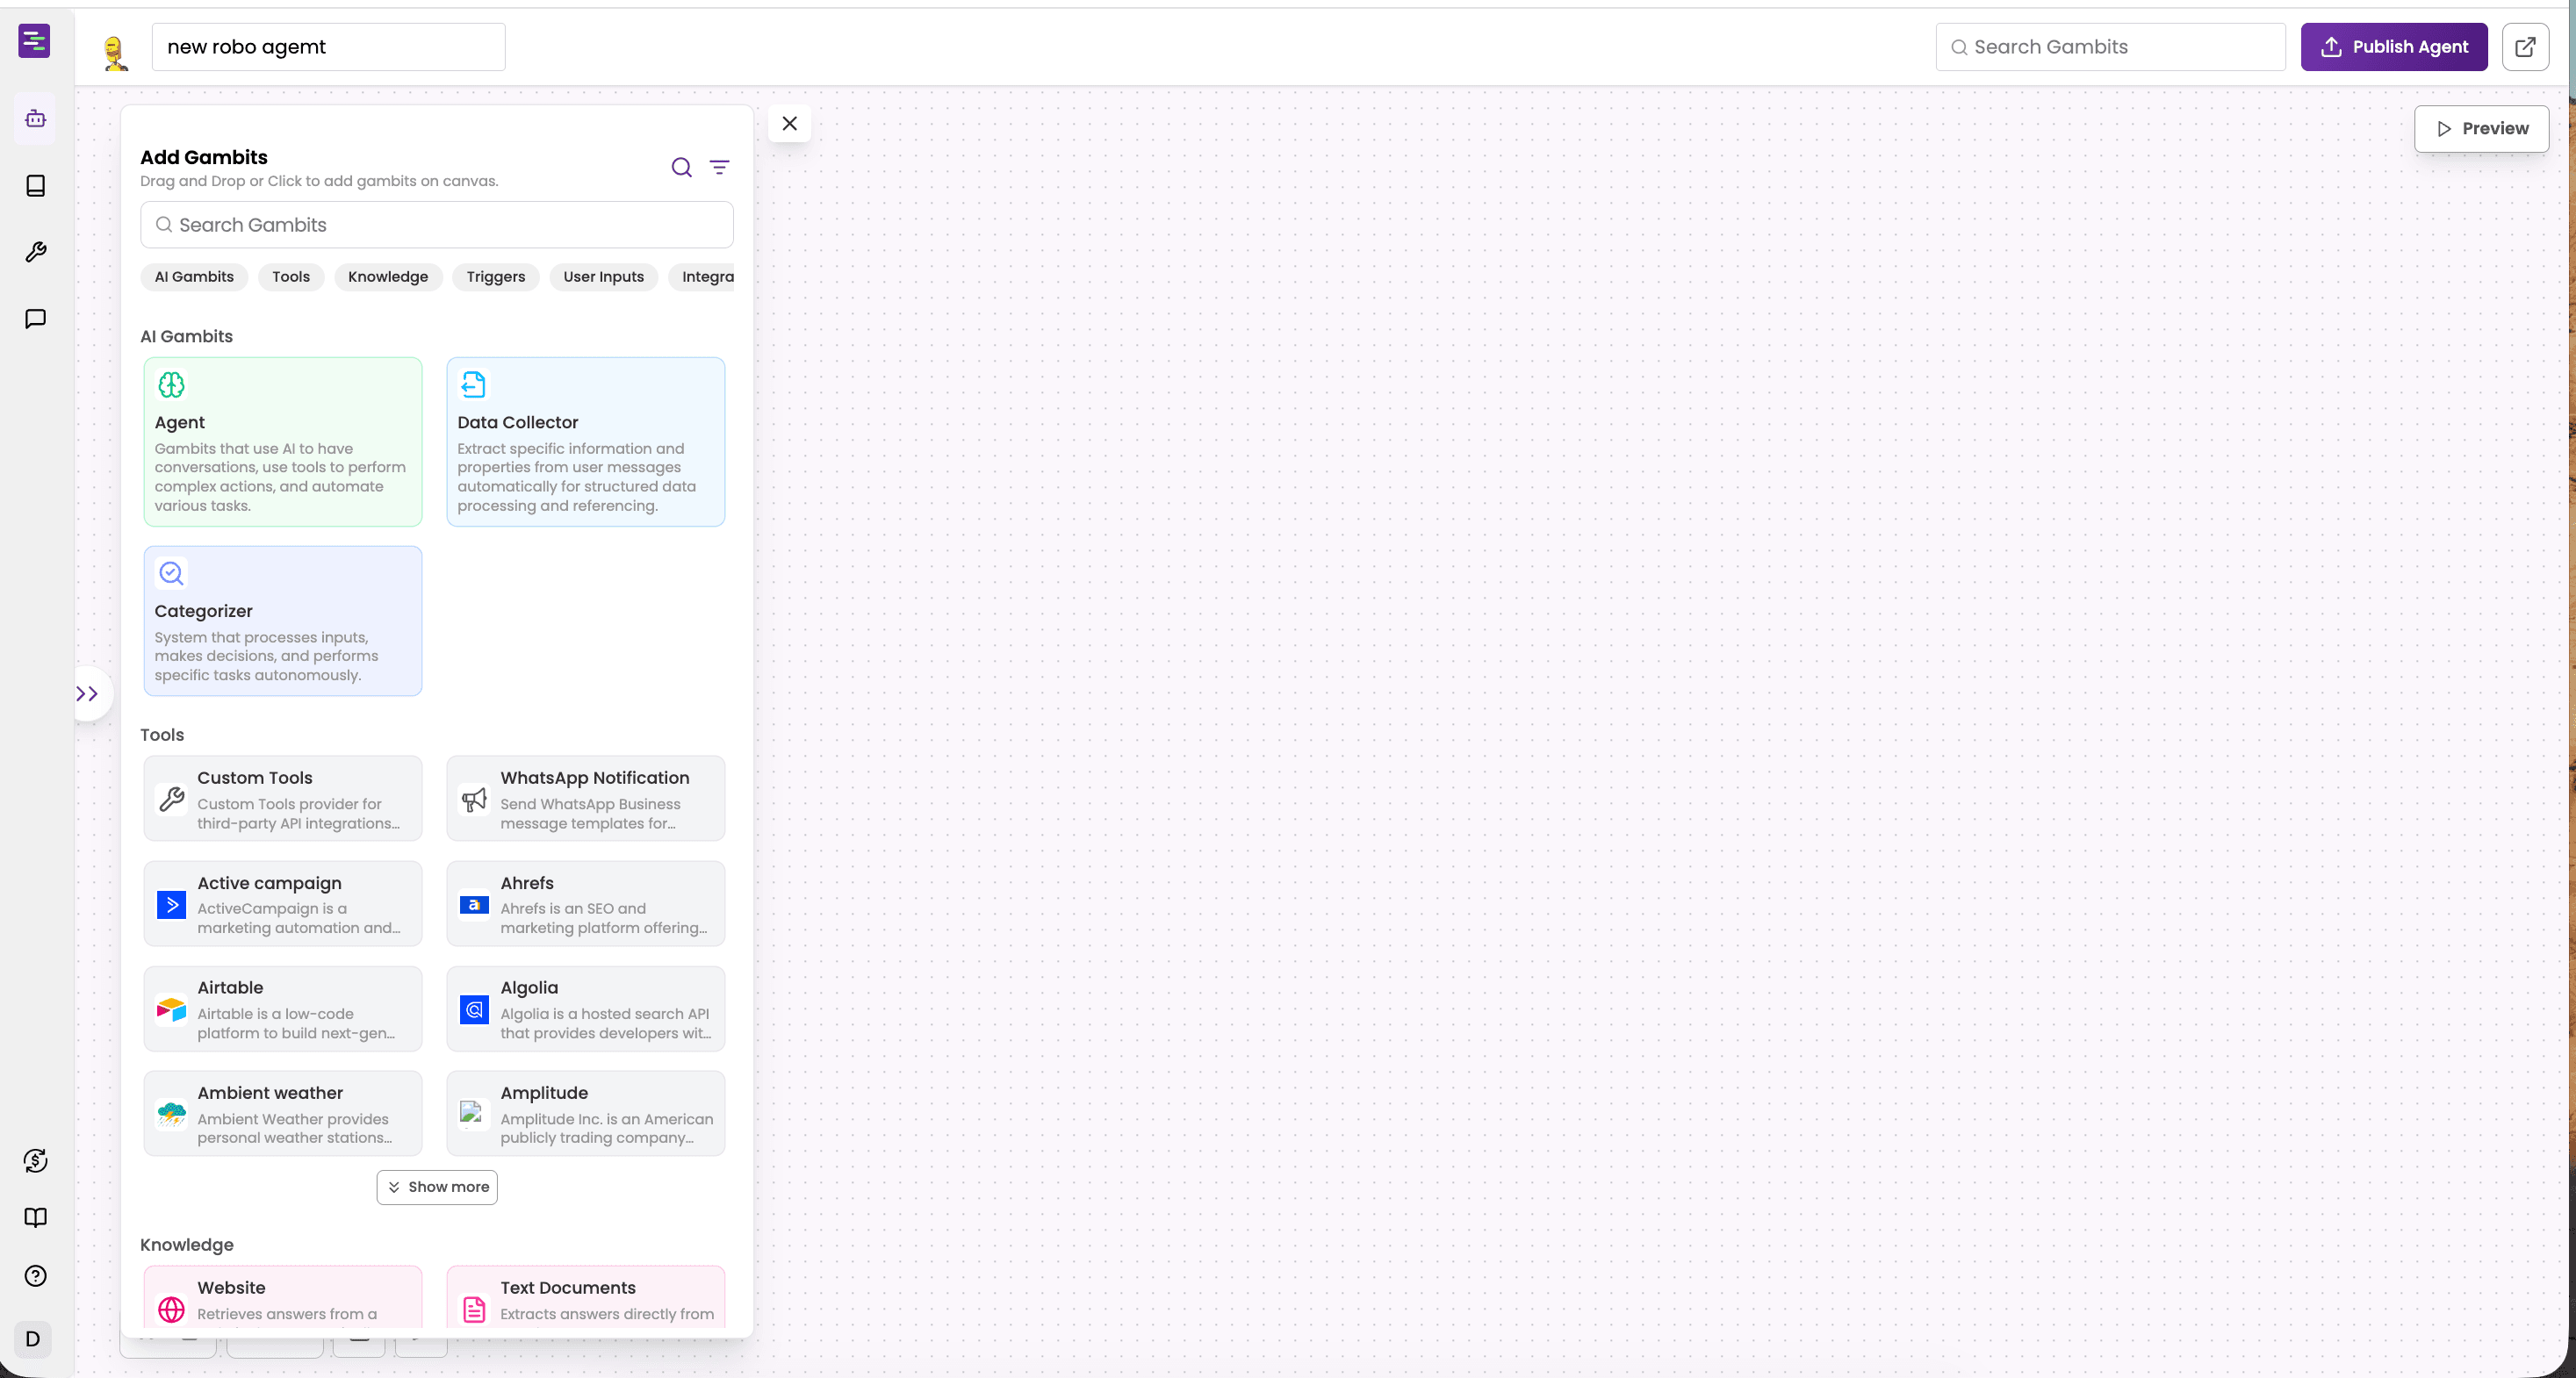Focus the top Search Gambits field
The image size is (2576, 1378).
(2111, 47)
